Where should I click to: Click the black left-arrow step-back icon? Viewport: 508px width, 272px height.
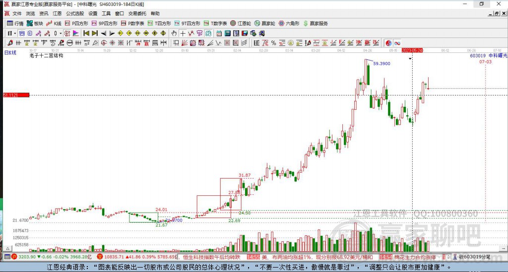pos(103,33)
